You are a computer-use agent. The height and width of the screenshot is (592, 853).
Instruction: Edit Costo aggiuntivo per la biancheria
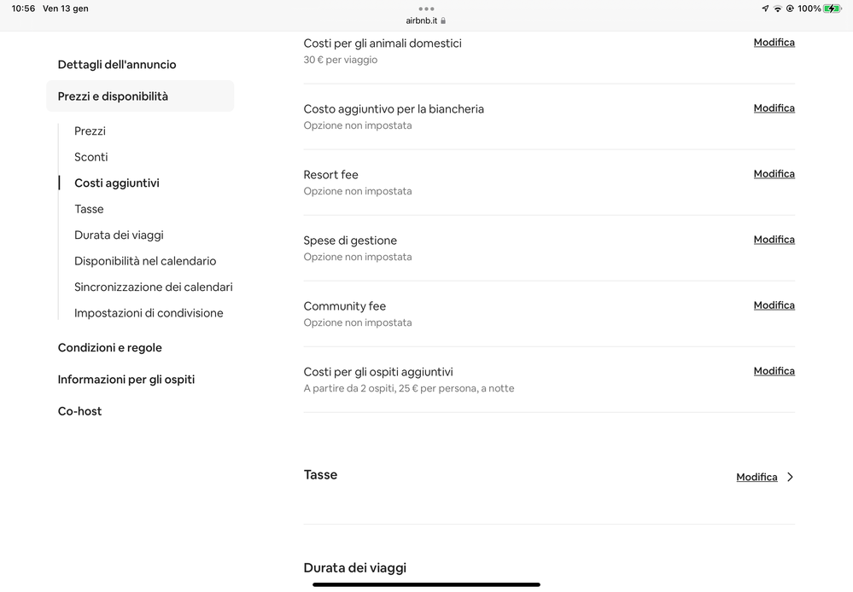(774, 108)
